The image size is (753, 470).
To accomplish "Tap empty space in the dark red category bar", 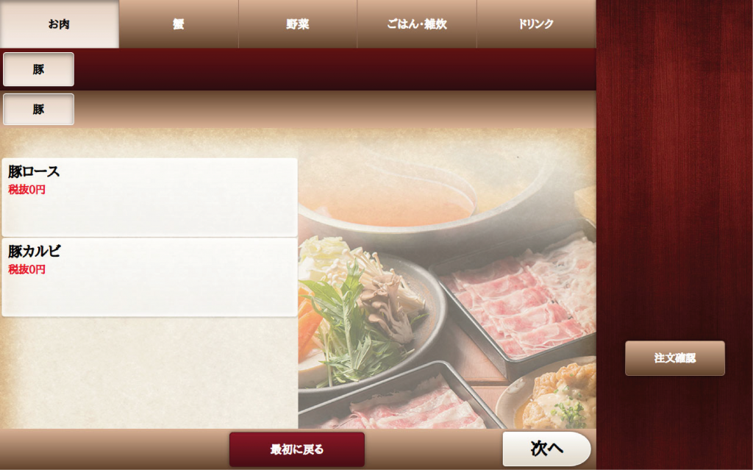I will tap(336, 69).
